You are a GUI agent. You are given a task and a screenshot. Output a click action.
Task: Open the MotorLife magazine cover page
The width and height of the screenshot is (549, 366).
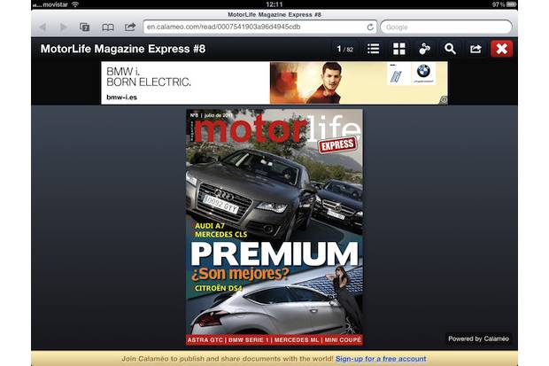click(x=274, y=227)
